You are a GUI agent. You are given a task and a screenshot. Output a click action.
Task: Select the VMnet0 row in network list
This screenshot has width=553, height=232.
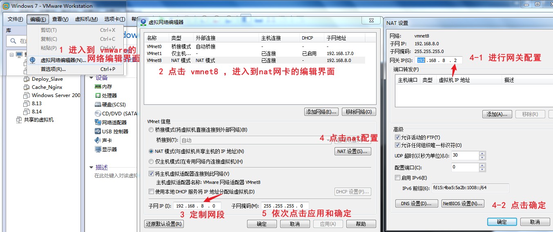pyautogui.click(x=255, y=46)
